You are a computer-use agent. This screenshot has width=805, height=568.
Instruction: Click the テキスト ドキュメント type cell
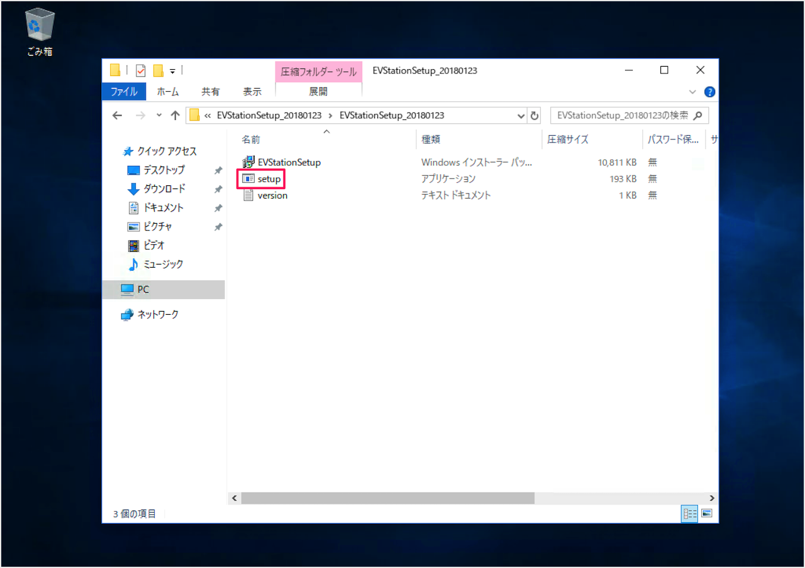(456, 195)
